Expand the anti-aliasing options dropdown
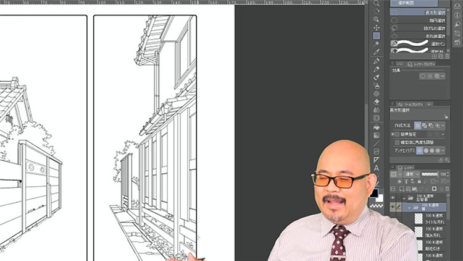This screenshot has width=463, height=261. point(443,151)
